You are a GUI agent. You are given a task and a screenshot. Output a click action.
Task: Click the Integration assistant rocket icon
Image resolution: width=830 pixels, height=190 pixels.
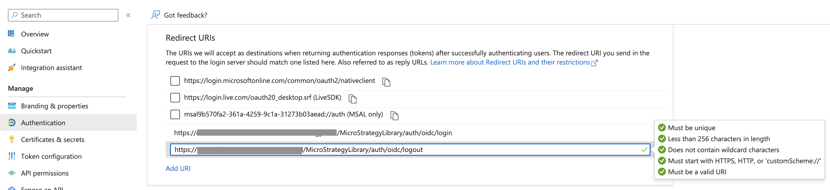[12, 68]
